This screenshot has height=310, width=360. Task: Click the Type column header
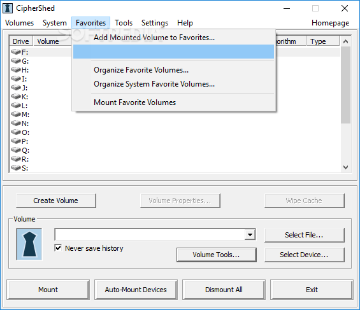(322, 41)
